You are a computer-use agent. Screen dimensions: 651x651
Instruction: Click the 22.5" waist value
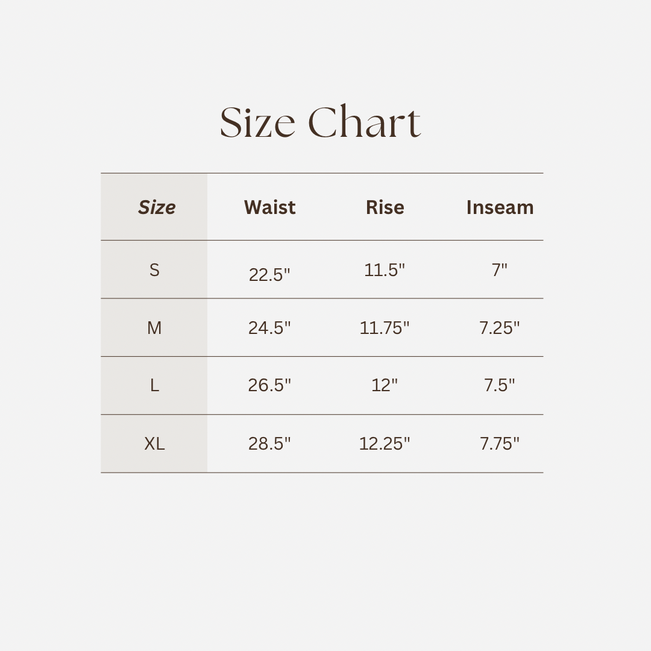click(x=269, y=275)
